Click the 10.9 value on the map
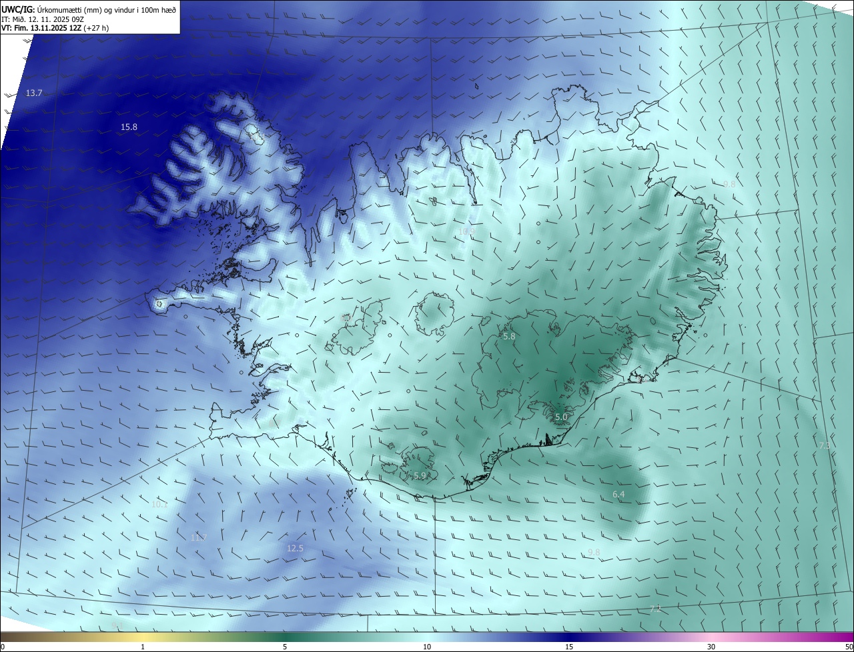 (466, 231)
